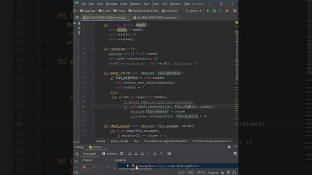Hide the Debug tool window with the minus icon
Screen dimensions: 312x175
(x=235, y=147)
